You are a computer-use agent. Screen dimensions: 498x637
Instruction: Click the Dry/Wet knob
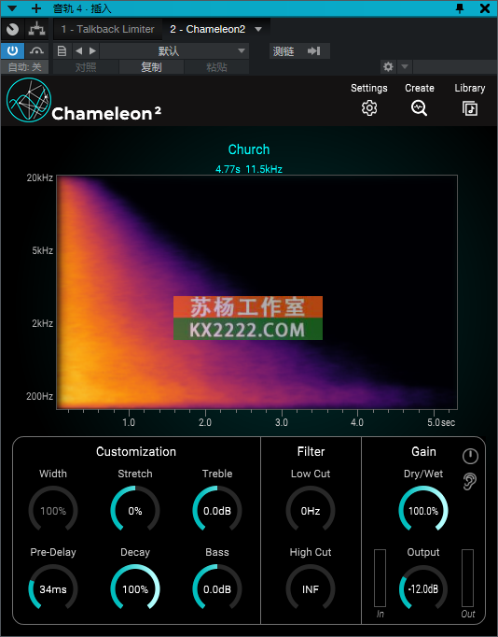(423, 510)
